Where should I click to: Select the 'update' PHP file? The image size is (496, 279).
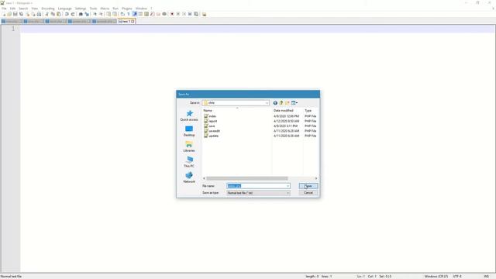pos(212,136)
